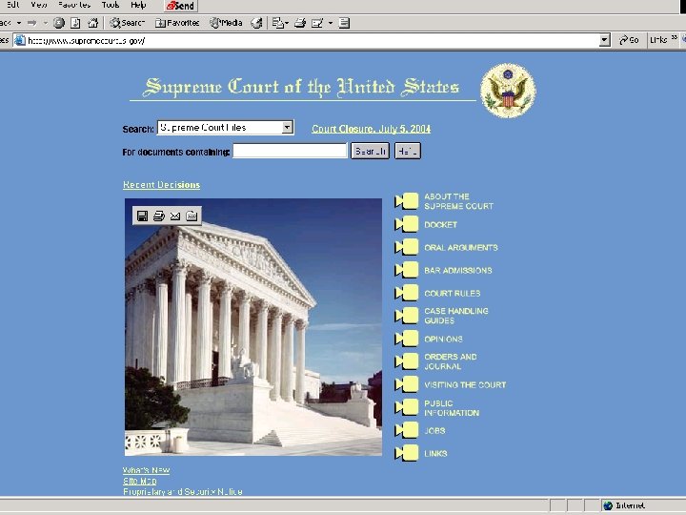Expand the Links toolbar chevron

[675, 38]
